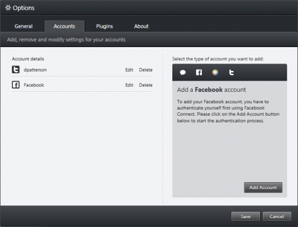This screenshot has width=298, height=227.
Task: Edit the dpatterson account
Action: click(x=129, y=70)
